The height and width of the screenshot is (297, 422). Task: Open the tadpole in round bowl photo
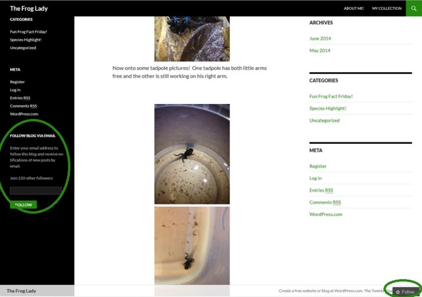coord(192,154)
